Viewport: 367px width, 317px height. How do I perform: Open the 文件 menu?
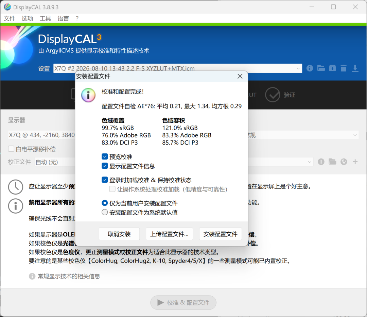tap(10, 18)
